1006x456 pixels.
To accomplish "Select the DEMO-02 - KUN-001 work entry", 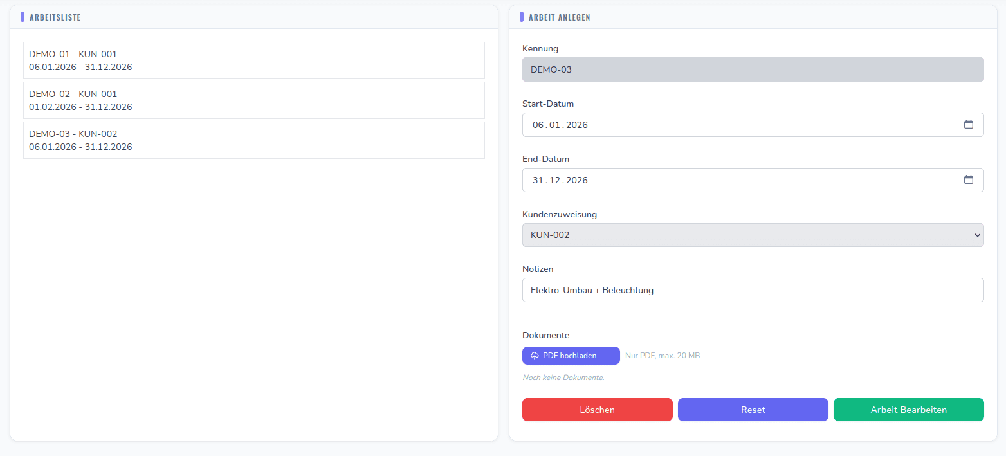I will coord(254,100).
